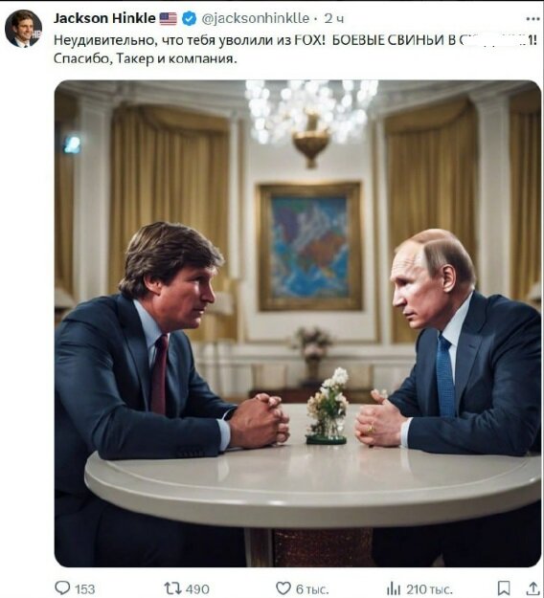Open view analytics via the bar chart icon
This screenshot has height=598, width=544.
click(x=395, y=588)
